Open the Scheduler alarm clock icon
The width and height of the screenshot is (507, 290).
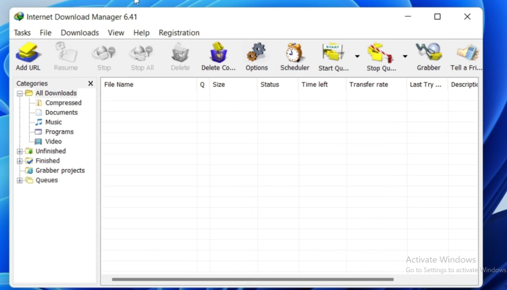tap(294, 53)
